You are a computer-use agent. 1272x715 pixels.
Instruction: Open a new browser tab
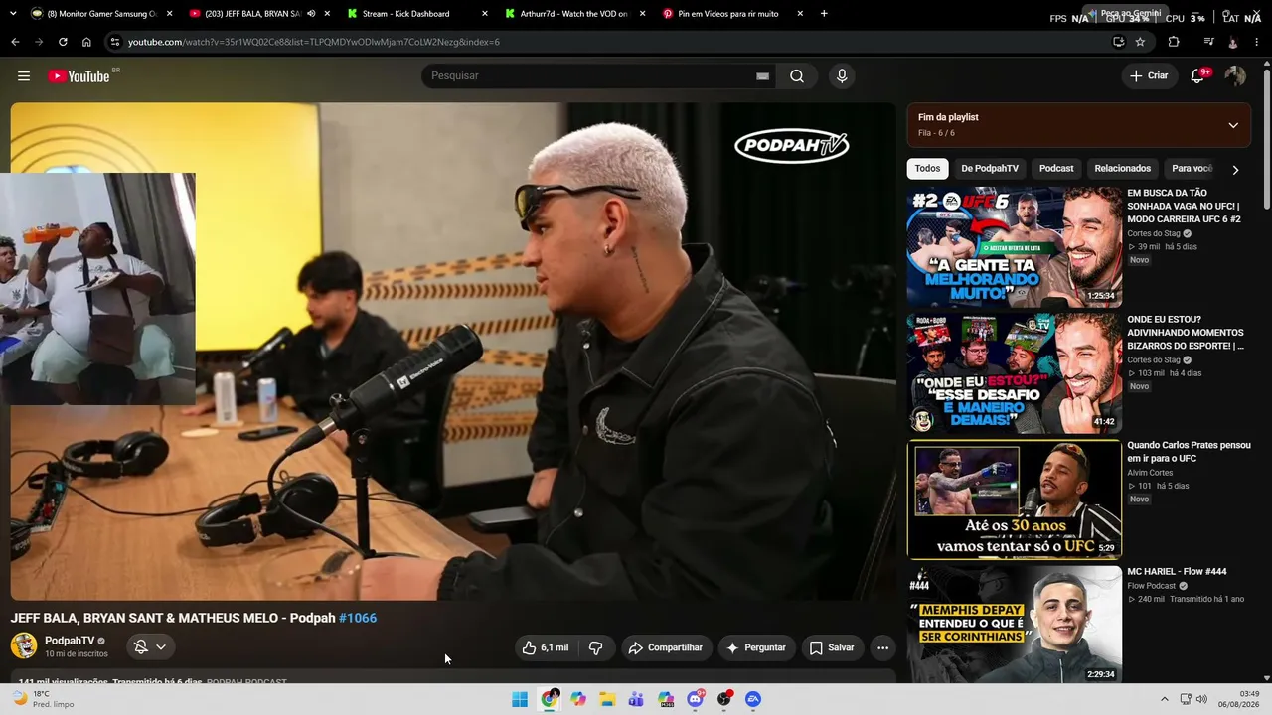point(824,14)
